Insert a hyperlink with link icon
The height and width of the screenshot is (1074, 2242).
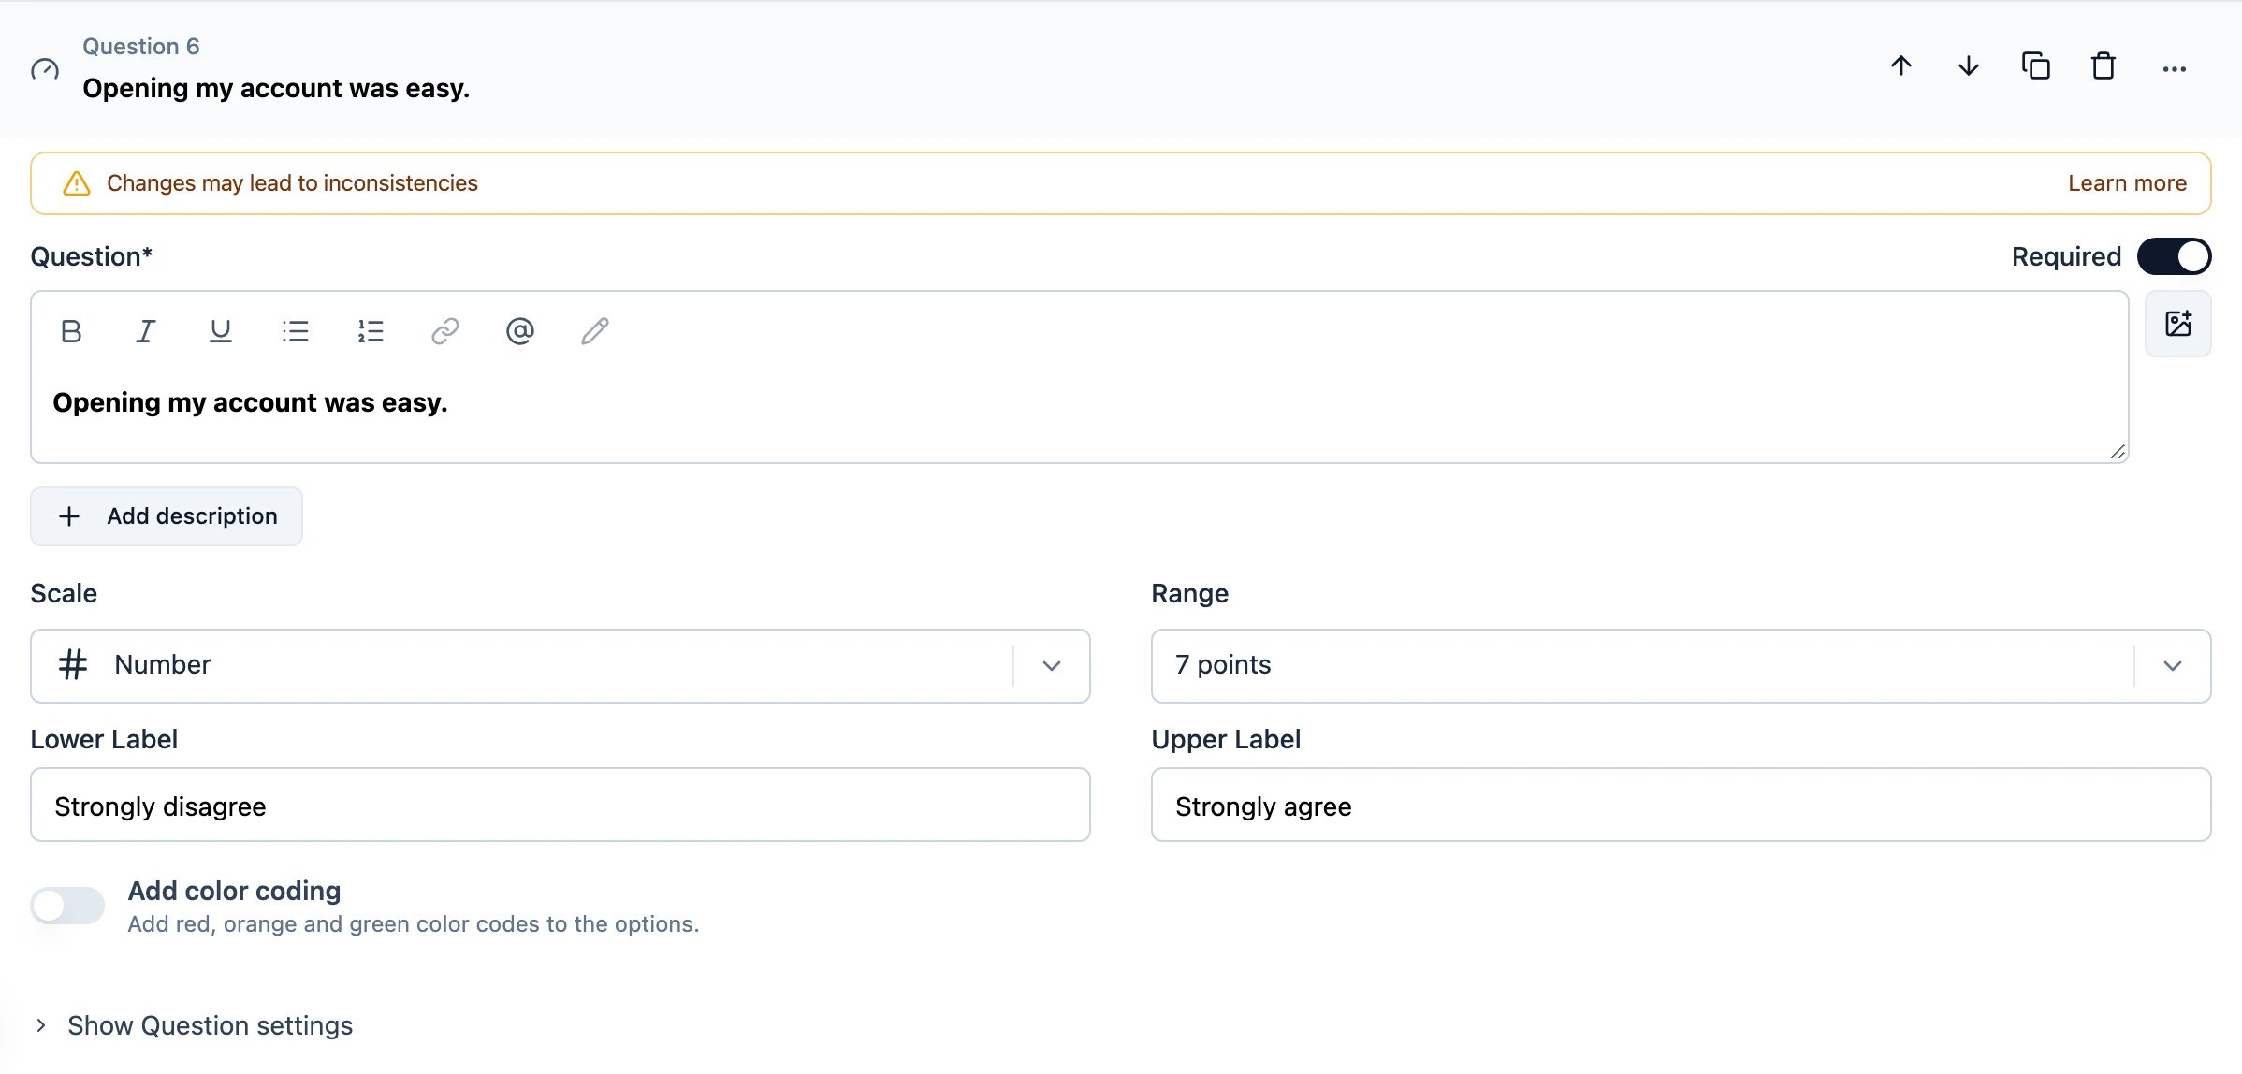[444, 331]
